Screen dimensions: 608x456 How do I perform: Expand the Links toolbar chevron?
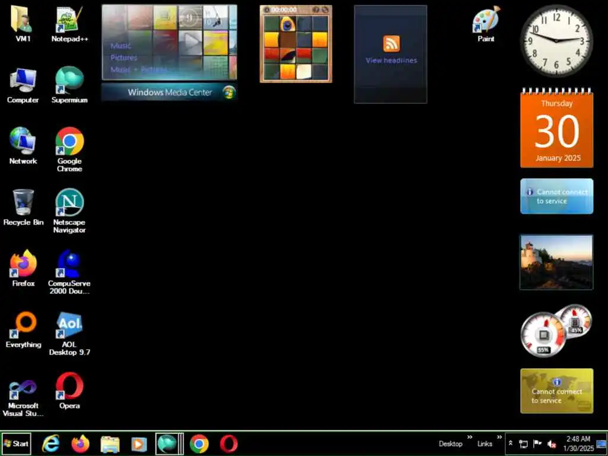point(499,438)
